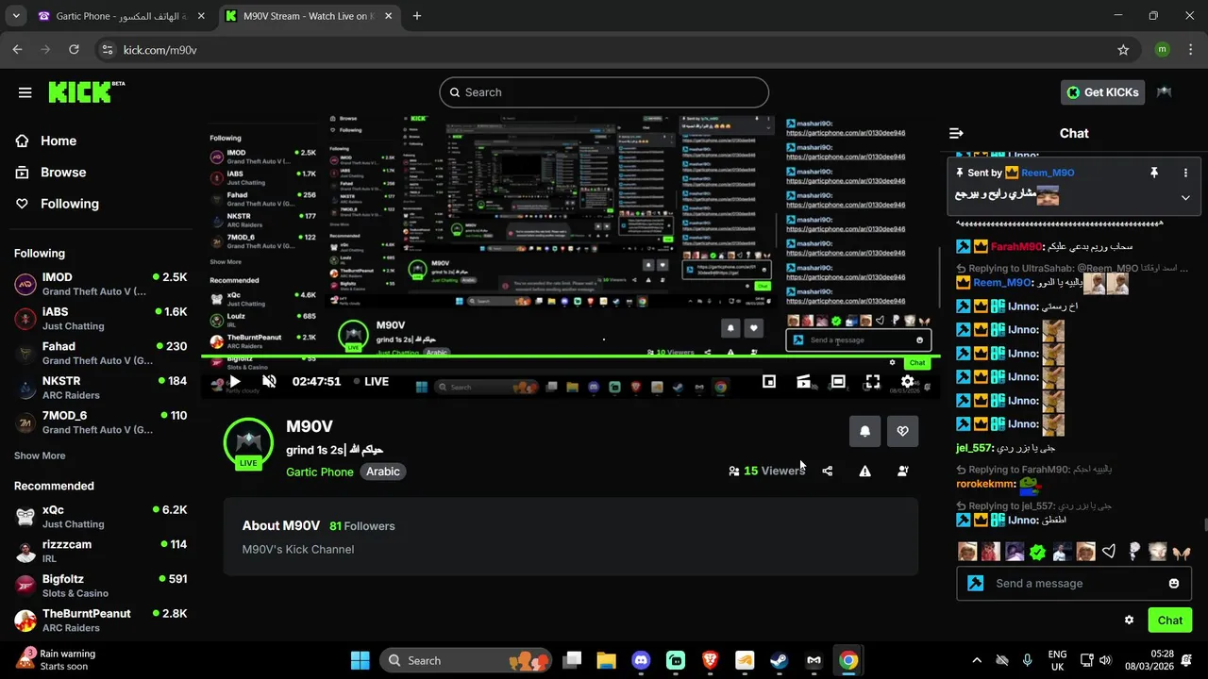Open 7MOD_6 channel in Following list

click(x=100, y=422)
